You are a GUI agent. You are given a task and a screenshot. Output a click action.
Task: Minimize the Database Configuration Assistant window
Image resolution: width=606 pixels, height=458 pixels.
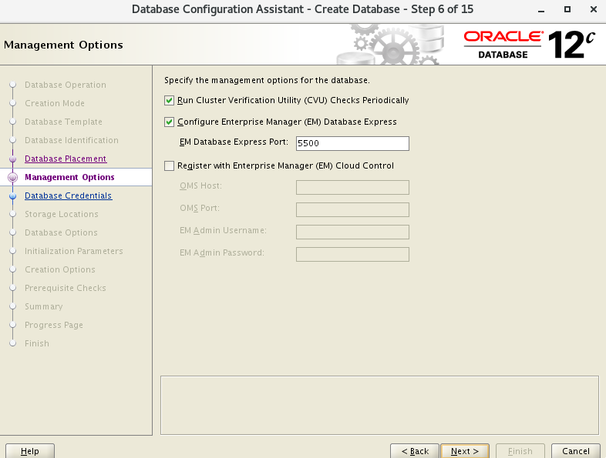pyautogui.click(x=544, y=9)
